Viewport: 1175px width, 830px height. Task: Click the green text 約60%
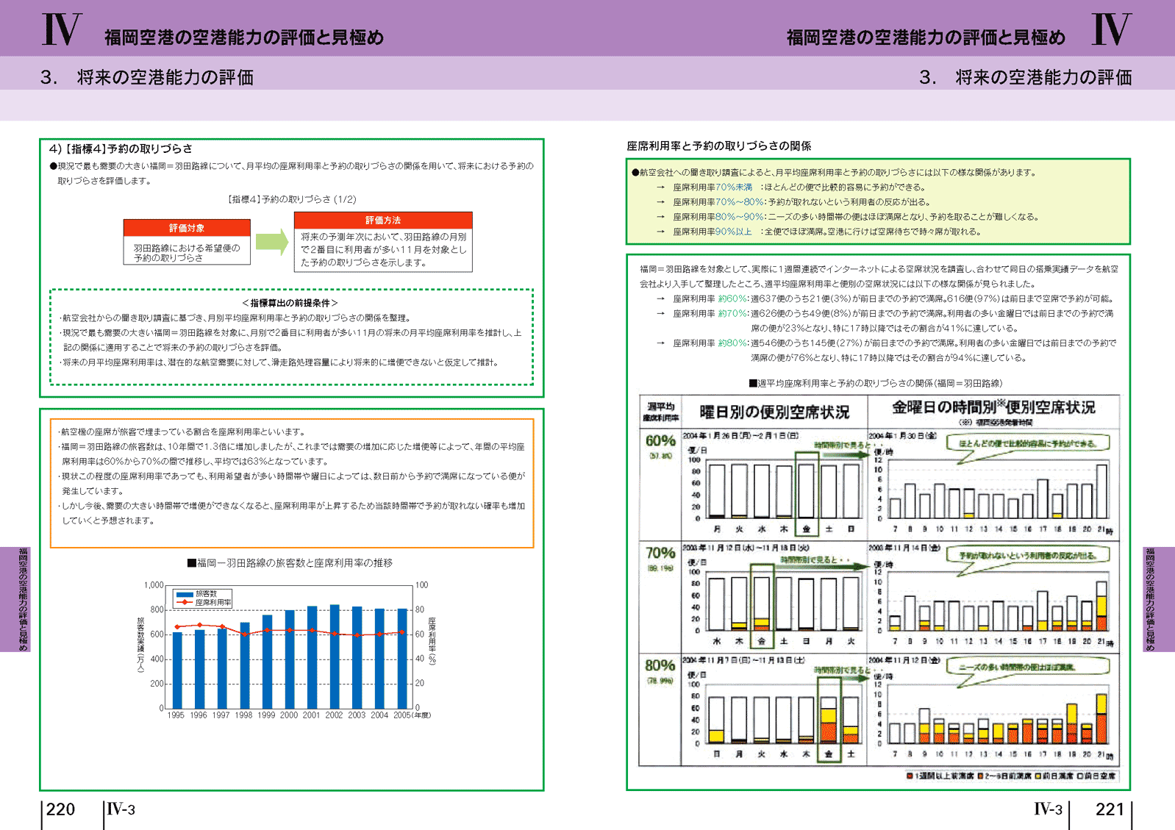pyautogui.click(x=732, y=299)
